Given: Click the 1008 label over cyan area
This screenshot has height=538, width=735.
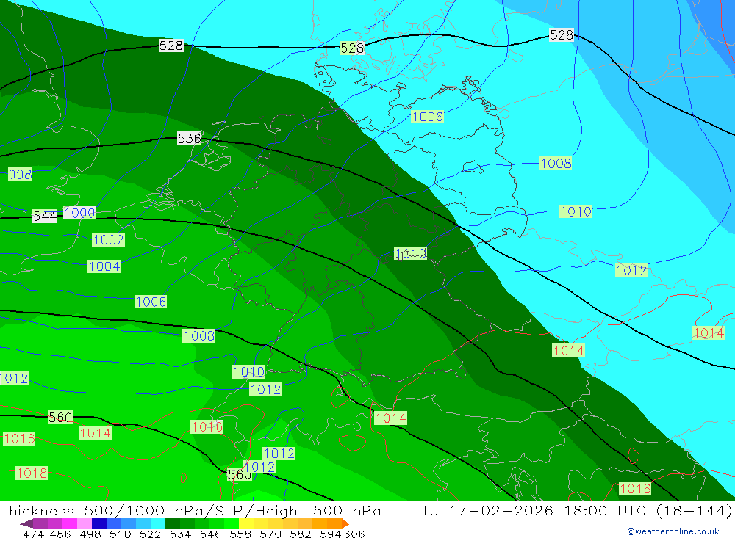Looking at the screenshot, I should pyautogui.click(x=556, y=163).
